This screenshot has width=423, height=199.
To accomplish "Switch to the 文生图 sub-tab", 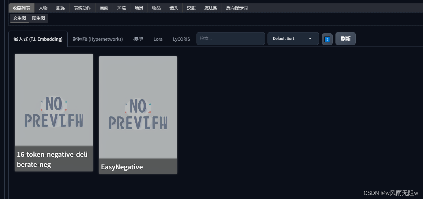I will pos(20,18).
